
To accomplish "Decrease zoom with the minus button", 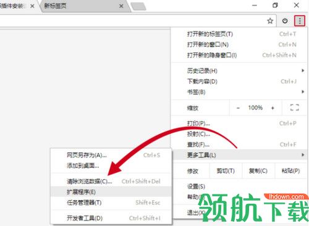I will pos(238,108).
